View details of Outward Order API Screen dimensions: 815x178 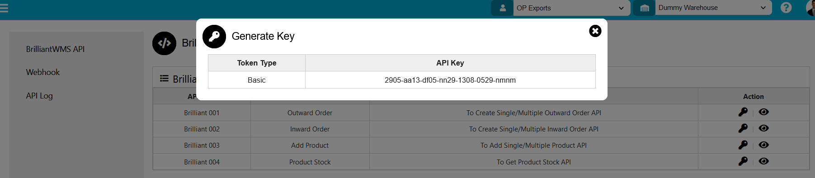point(763,112)
